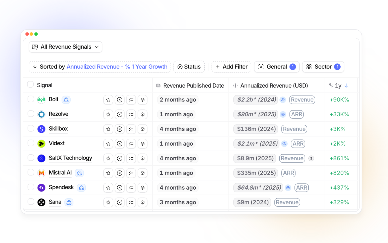Dismiss Mistral AI with the circled X icon
Image resolution: width=388 pixels, height=243 pixels.
pyautogui.click(x=120, y=173)
